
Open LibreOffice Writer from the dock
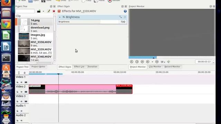click(6, 46)
